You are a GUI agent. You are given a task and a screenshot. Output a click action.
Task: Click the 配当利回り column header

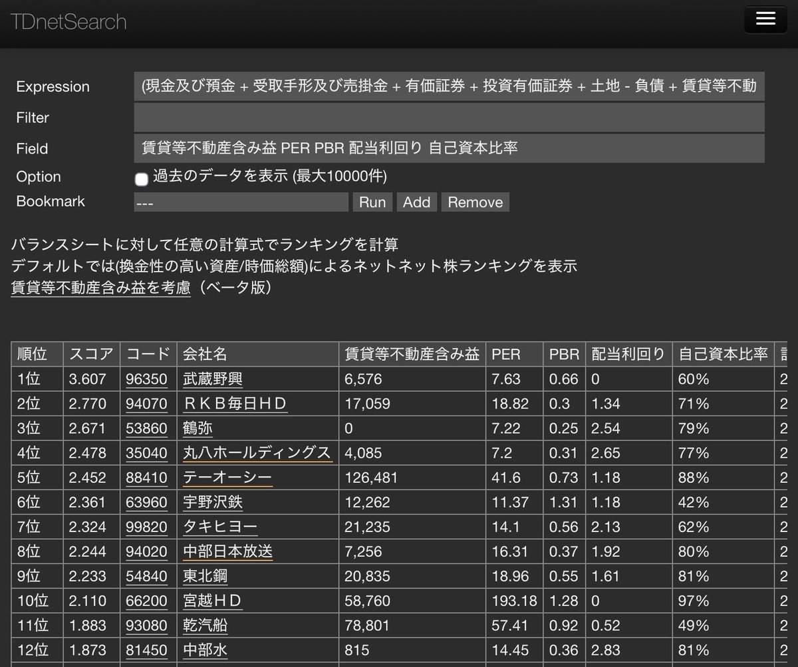tap(628, 354)
